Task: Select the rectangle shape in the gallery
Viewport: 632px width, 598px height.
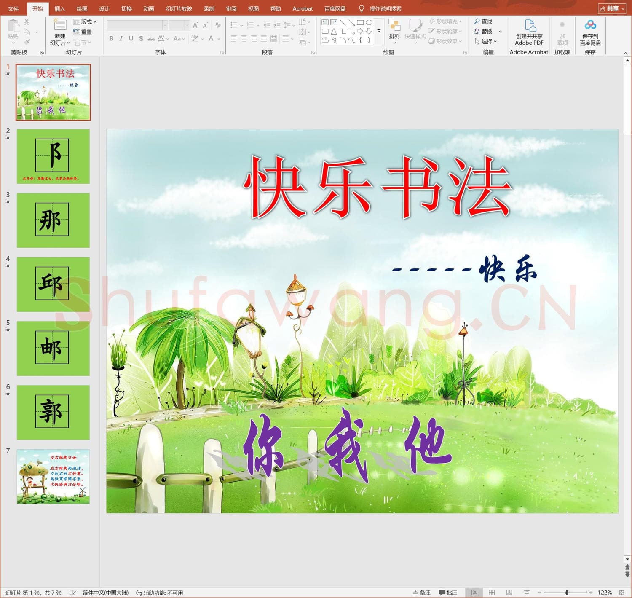Action: pos(360,22)
